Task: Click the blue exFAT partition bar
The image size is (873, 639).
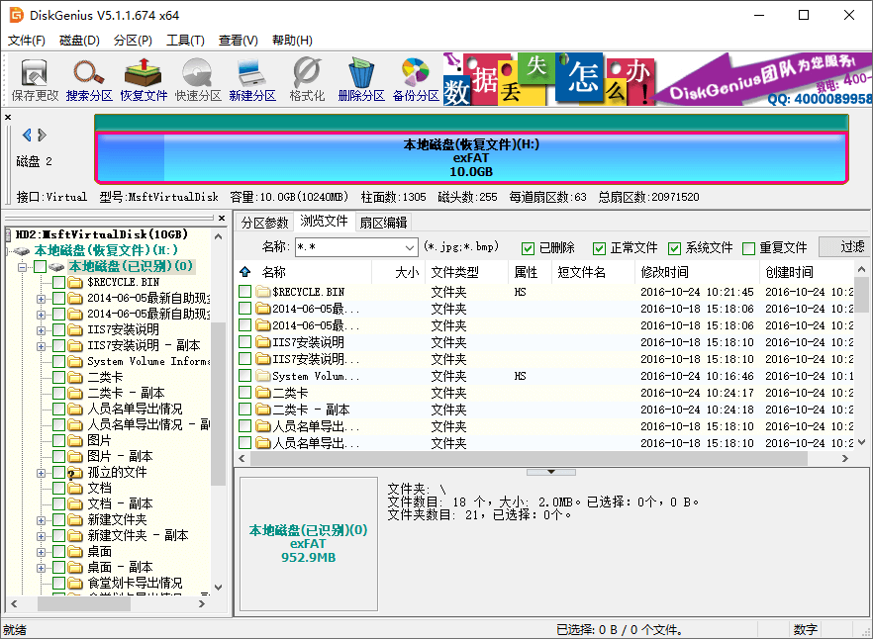Action: [471, 158]
